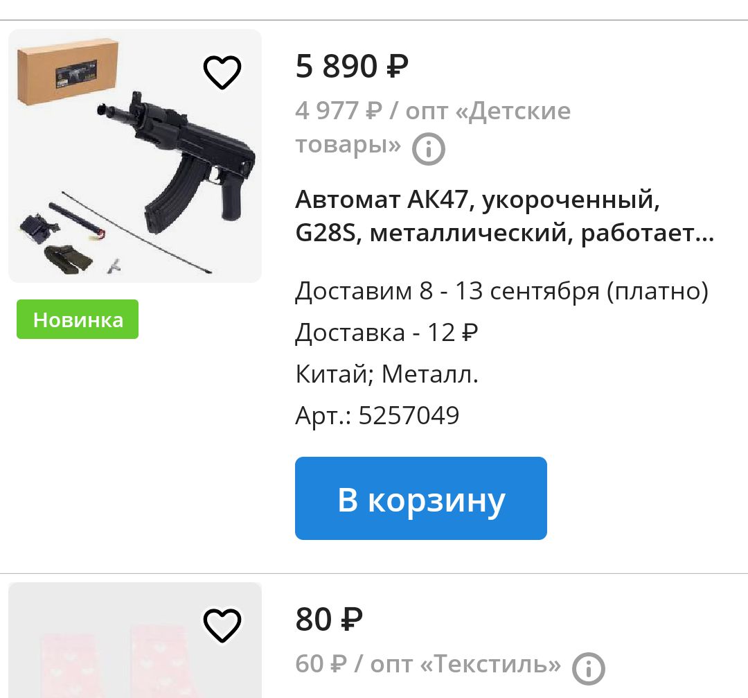
Task: Click the 4 977 ₽ wholesale price
Action: click(339, 111)
